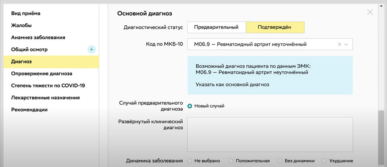Select the Предварительный diagnostic status
The image size is (387, 167).
tap(216, 27)
